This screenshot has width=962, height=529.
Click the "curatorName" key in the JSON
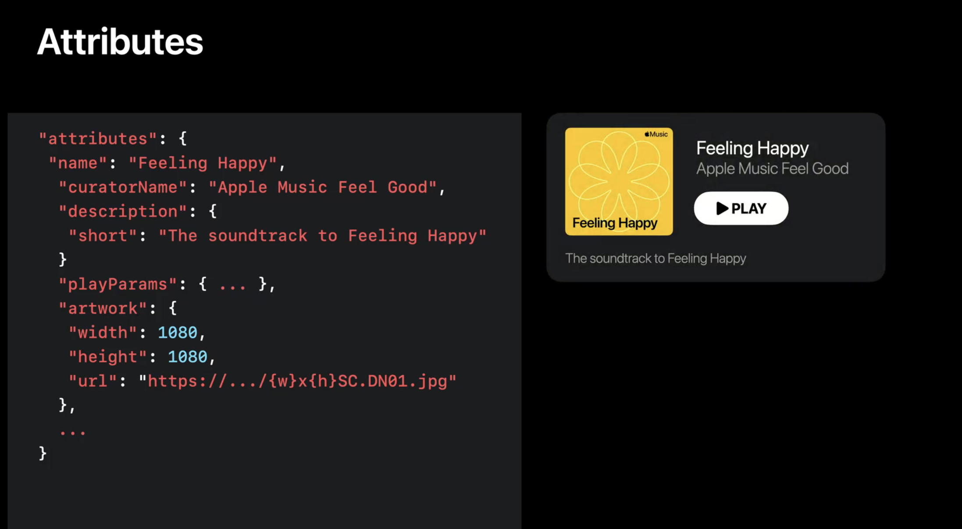tap(123, 187)
